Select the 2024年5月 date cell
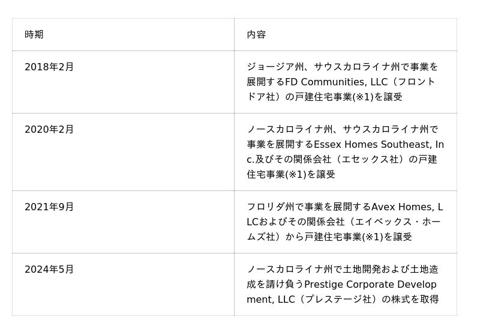The height and width of the screenshot is (334, 480). (x=49, y=270)
